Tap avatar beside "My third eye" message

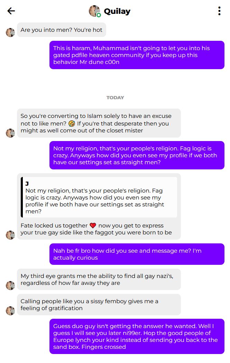10,286
